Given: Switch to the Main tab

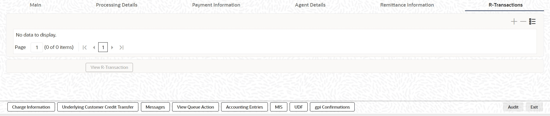Looking at the screenshot, I should click(36, 5).
